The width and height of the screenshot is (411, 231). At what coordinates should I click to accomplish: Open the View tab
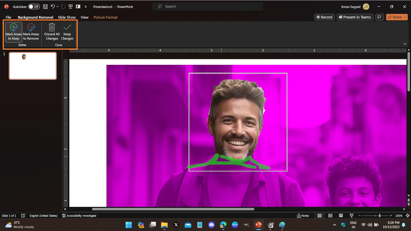point(84,17)
